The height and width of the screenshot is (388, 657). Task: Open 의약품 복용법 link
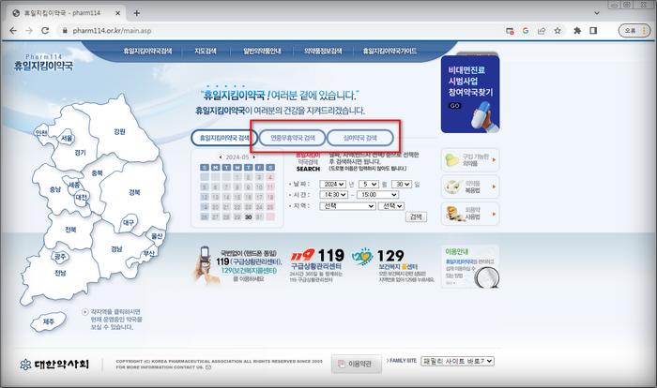(x=470, y=187)
